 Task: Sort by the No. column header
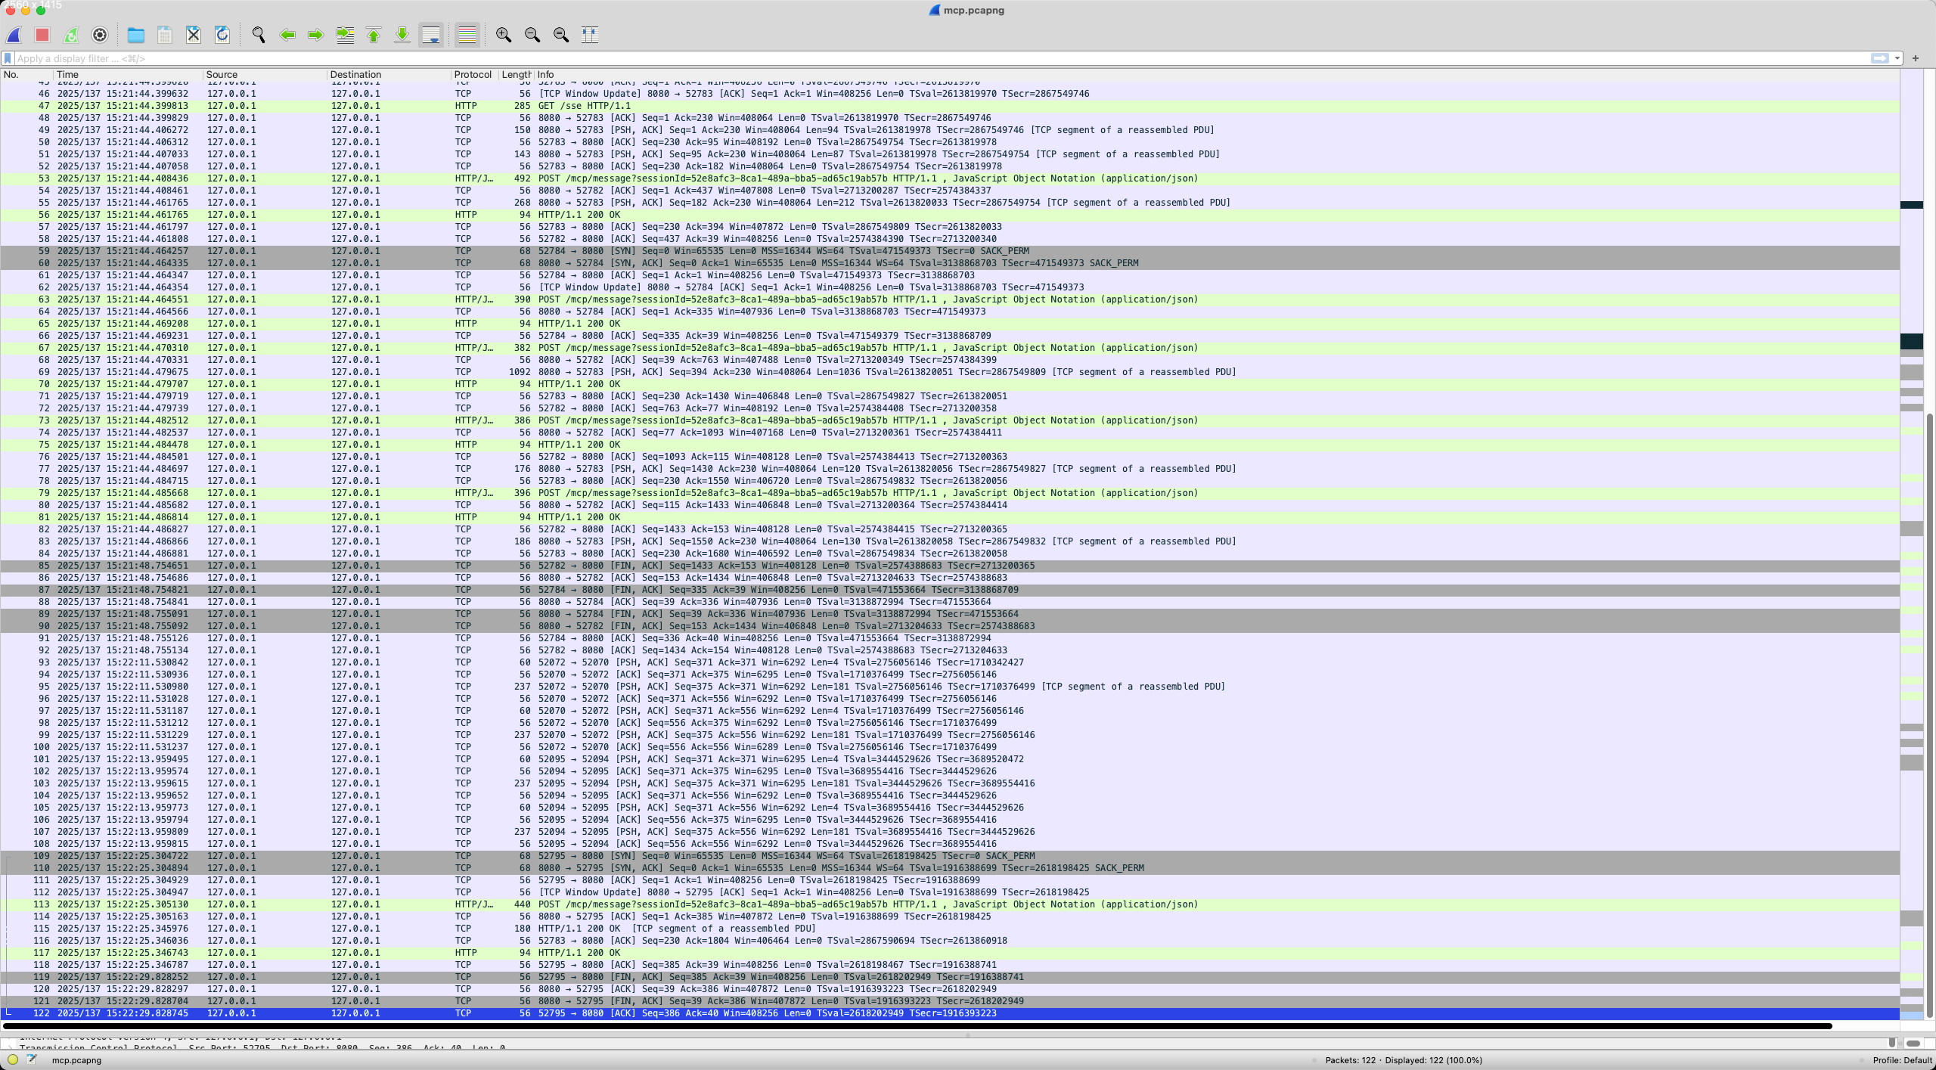[x=26, y=74]
